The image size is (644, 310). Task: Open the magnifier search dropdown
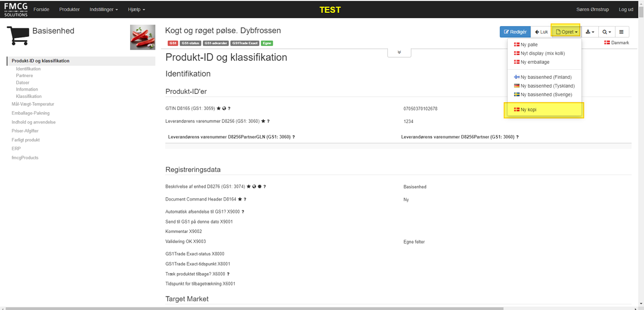tap(606, 32)
